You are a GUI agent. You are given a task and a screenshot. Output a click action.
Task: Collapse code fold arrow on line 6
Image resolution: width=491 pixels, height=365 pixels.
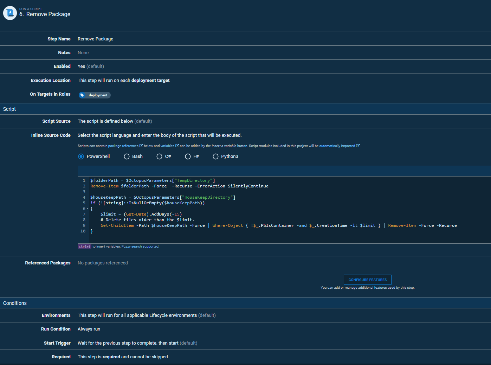point(88,209)
